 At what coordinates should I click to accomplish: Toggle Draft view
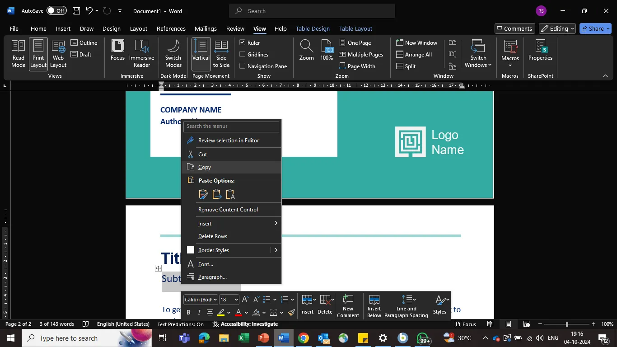[x=81, y=54]
